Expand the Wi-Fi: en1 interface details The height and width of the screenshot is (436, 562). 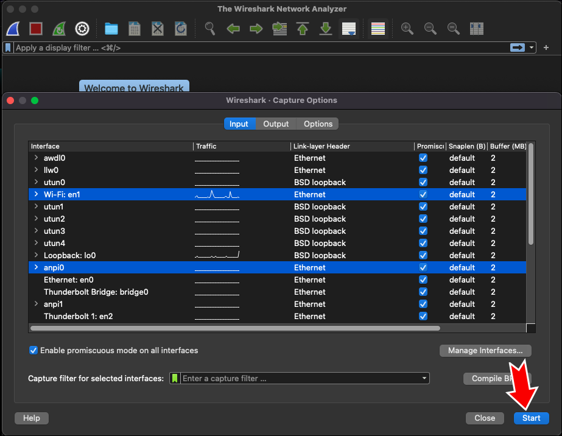click(x=36, y=194)
